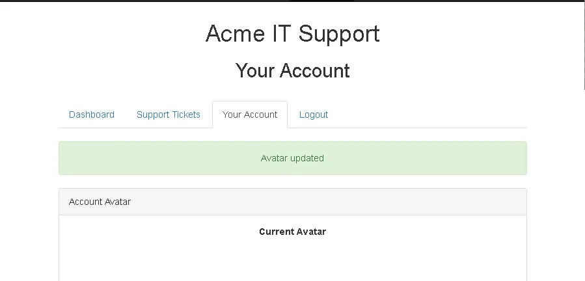Click the bold Current Avatar label
The image size is (585, 281).
[292, 232]
